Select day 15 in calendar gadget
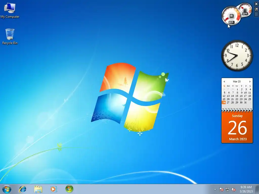Viewport: 259px width, 194px height. point(237,96)
